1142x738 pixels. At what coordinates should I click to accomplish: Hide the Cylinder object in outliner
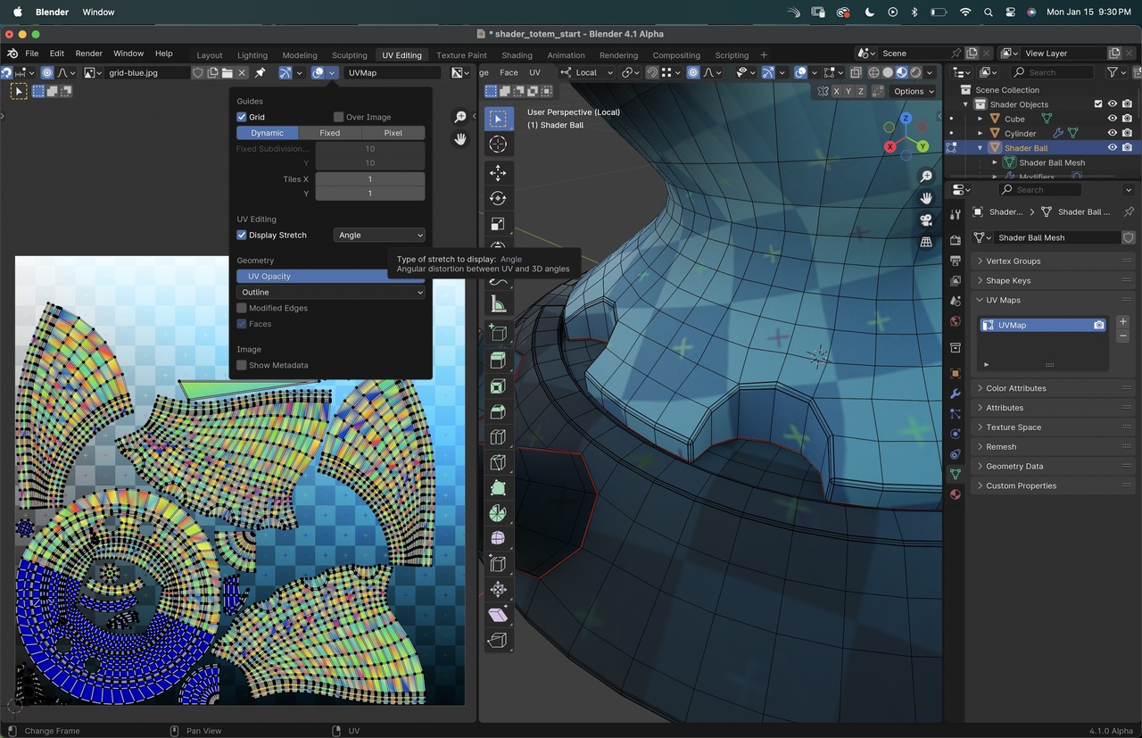(1113, 133)
